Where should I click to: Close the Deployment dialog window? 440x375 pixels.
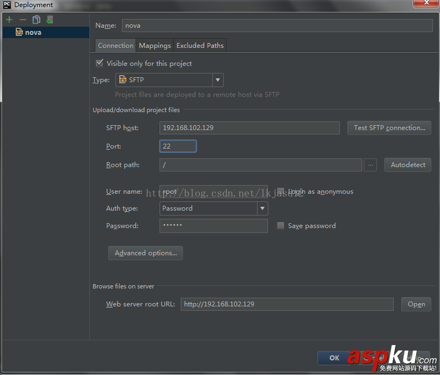pos(426,3)
